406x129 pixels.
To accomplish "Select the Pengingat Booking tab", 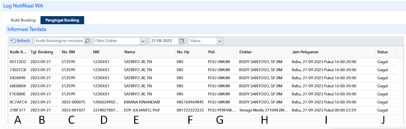I will tap(62, 20).
